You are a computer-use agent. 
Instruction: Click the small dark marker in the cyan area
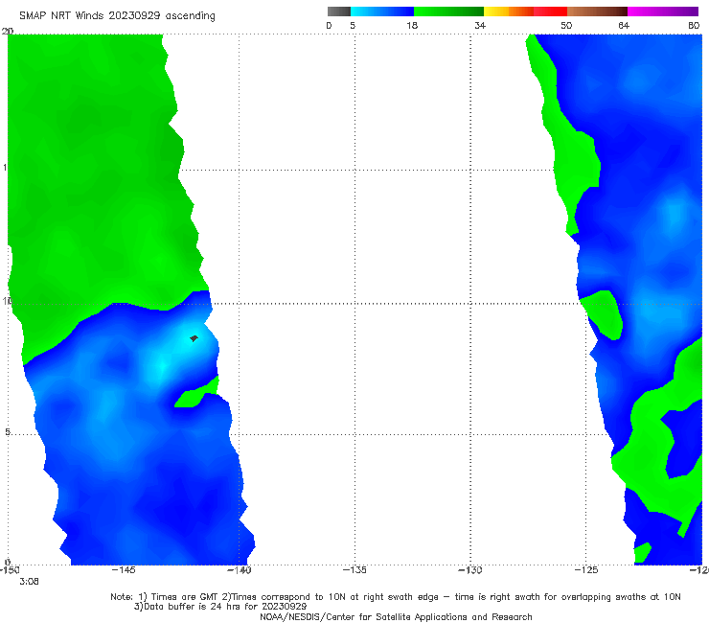click(194, 338)
